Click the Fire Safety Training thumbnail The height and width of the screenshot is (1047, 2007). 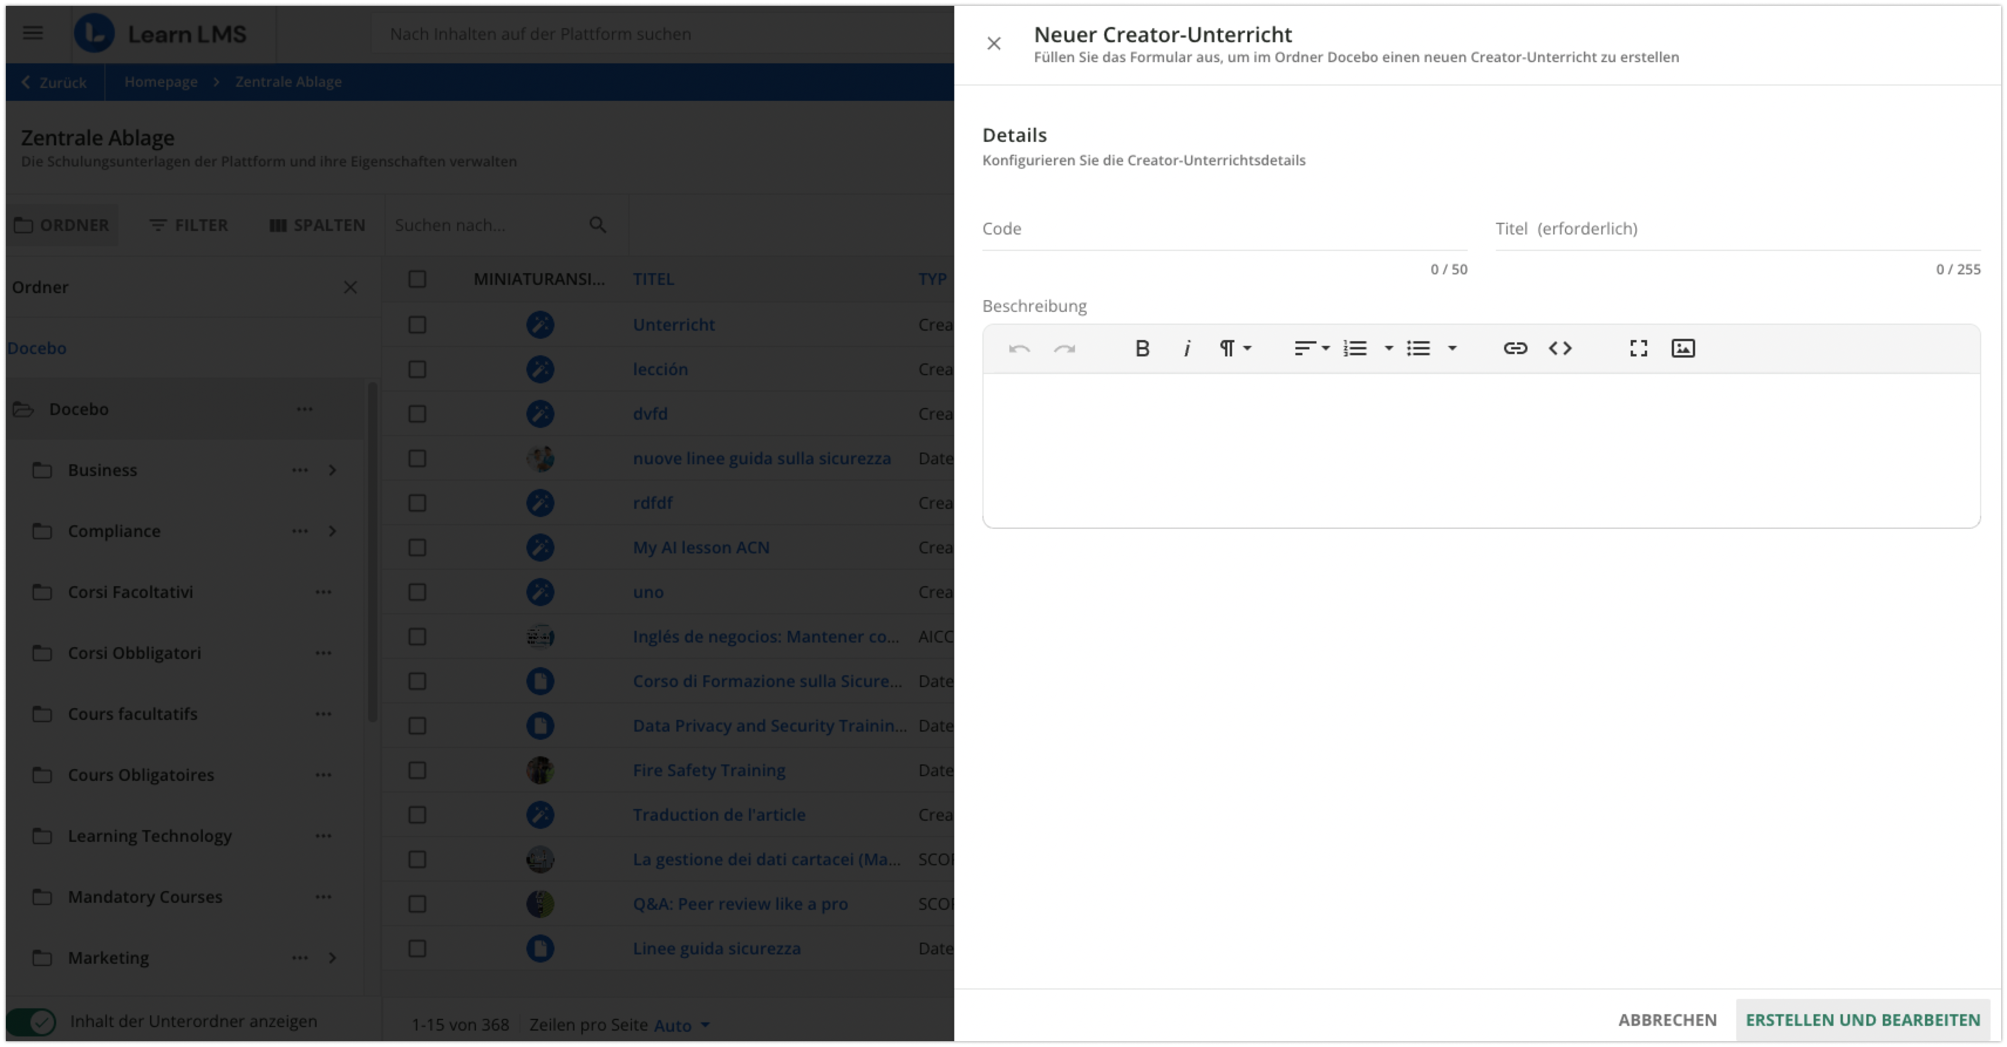540,770
